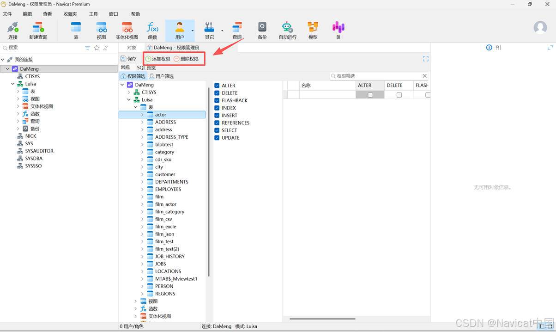
Task: Select the 表 table toolbar icon
Action: click(76, 30)
